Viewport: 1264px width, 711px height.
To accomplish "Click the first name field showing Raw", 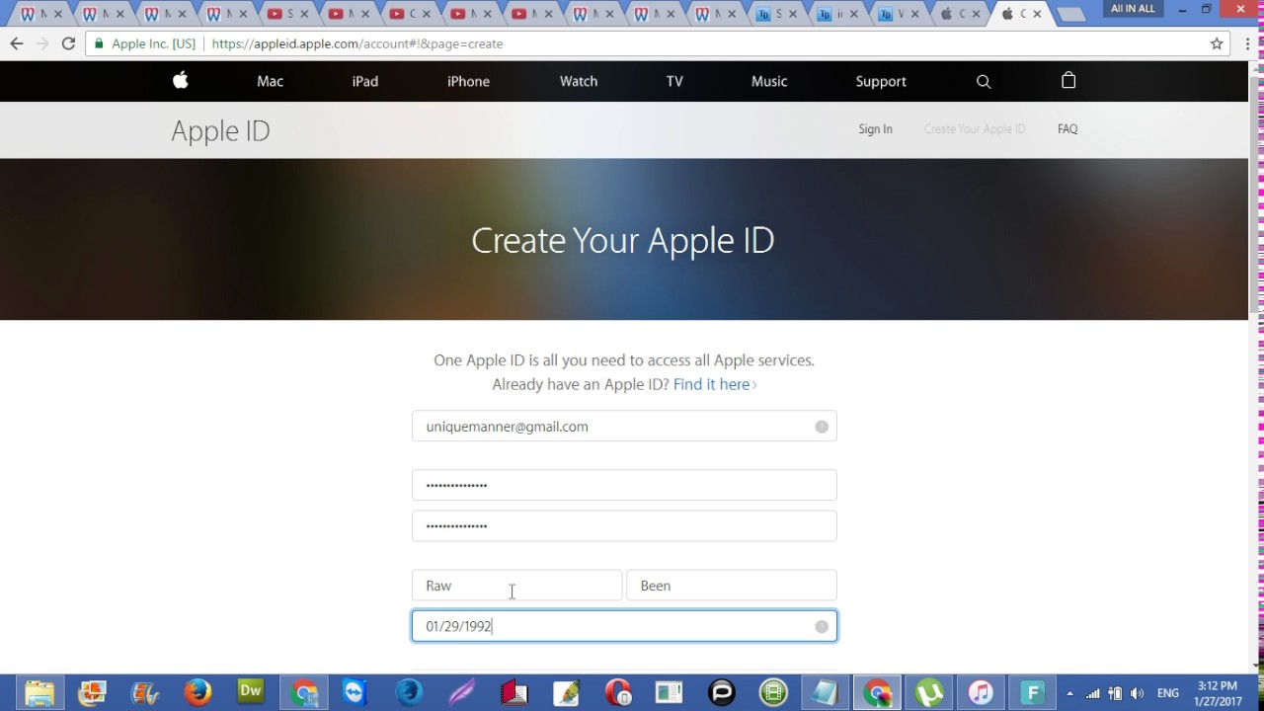I will coord(517,586).
